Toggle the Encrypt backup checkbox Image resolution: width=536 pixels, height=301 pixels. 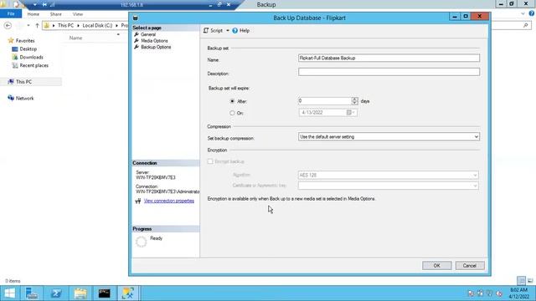[x=210, y=161]
